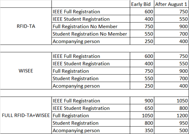The width and height of the screenshot is (189, 134).
Task: Click the After August 1 header cell
Action: tap(172, 4)
